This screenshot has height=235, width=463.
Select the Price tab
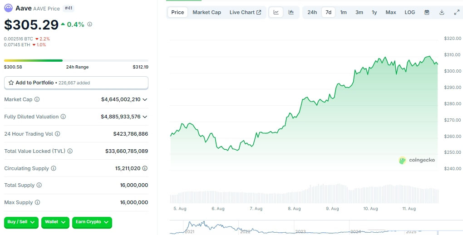pos(177,12)
